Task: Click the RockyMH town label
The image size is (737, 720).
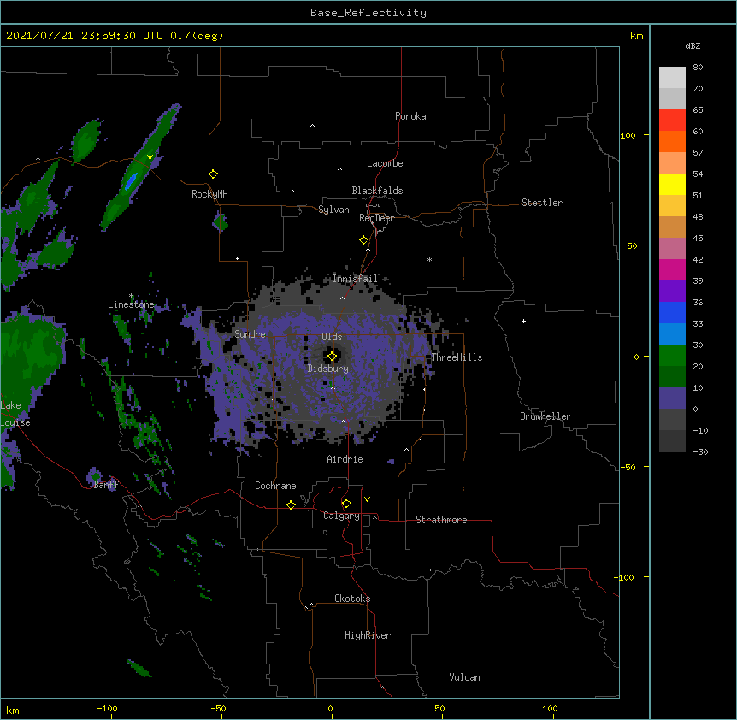Action: 209,193
